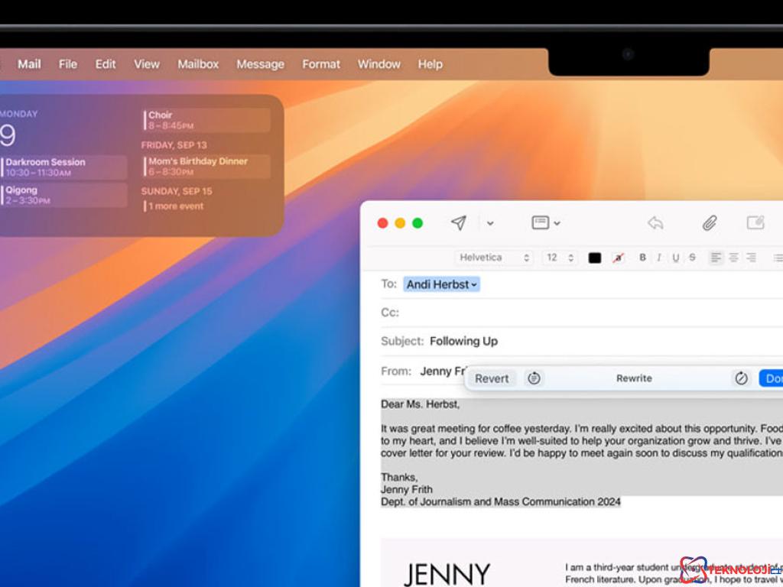Toggle italic formatting

tap(659, 258)
